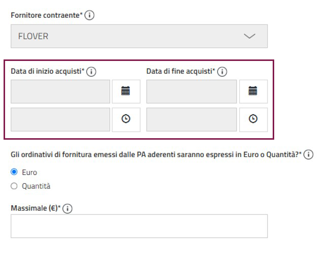
Task: Click the clock icon for purchase start time
Action: [126, 119]
